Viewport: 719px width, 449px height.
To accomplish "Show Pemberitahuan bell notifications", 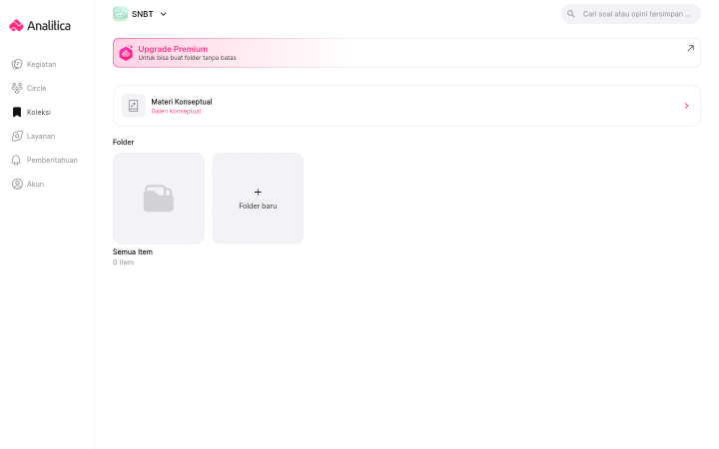I will pyautogui.click(x=17, y=160).
